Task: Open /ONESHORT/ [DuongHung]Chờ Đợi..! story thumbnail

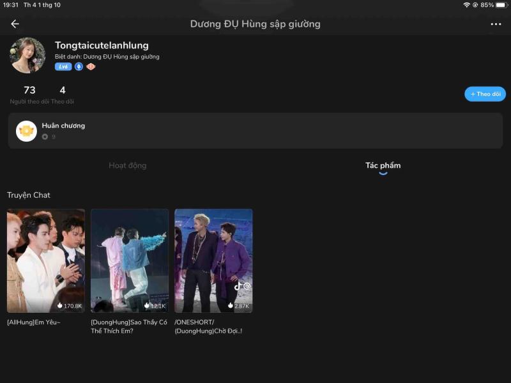Action: [x=213, y=259]
